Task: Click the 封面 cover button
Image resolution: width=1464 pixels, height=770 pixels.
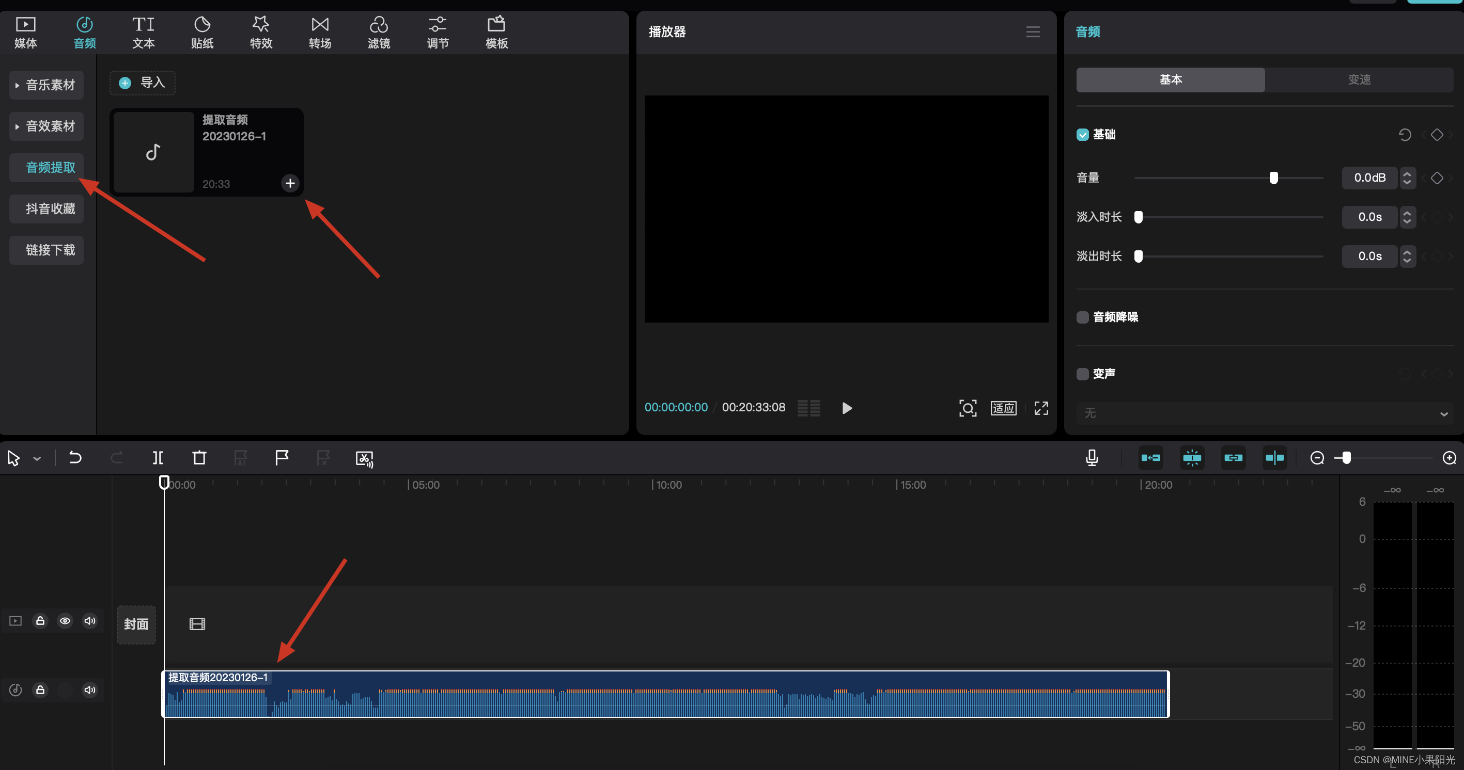Action: coord(136,624)
